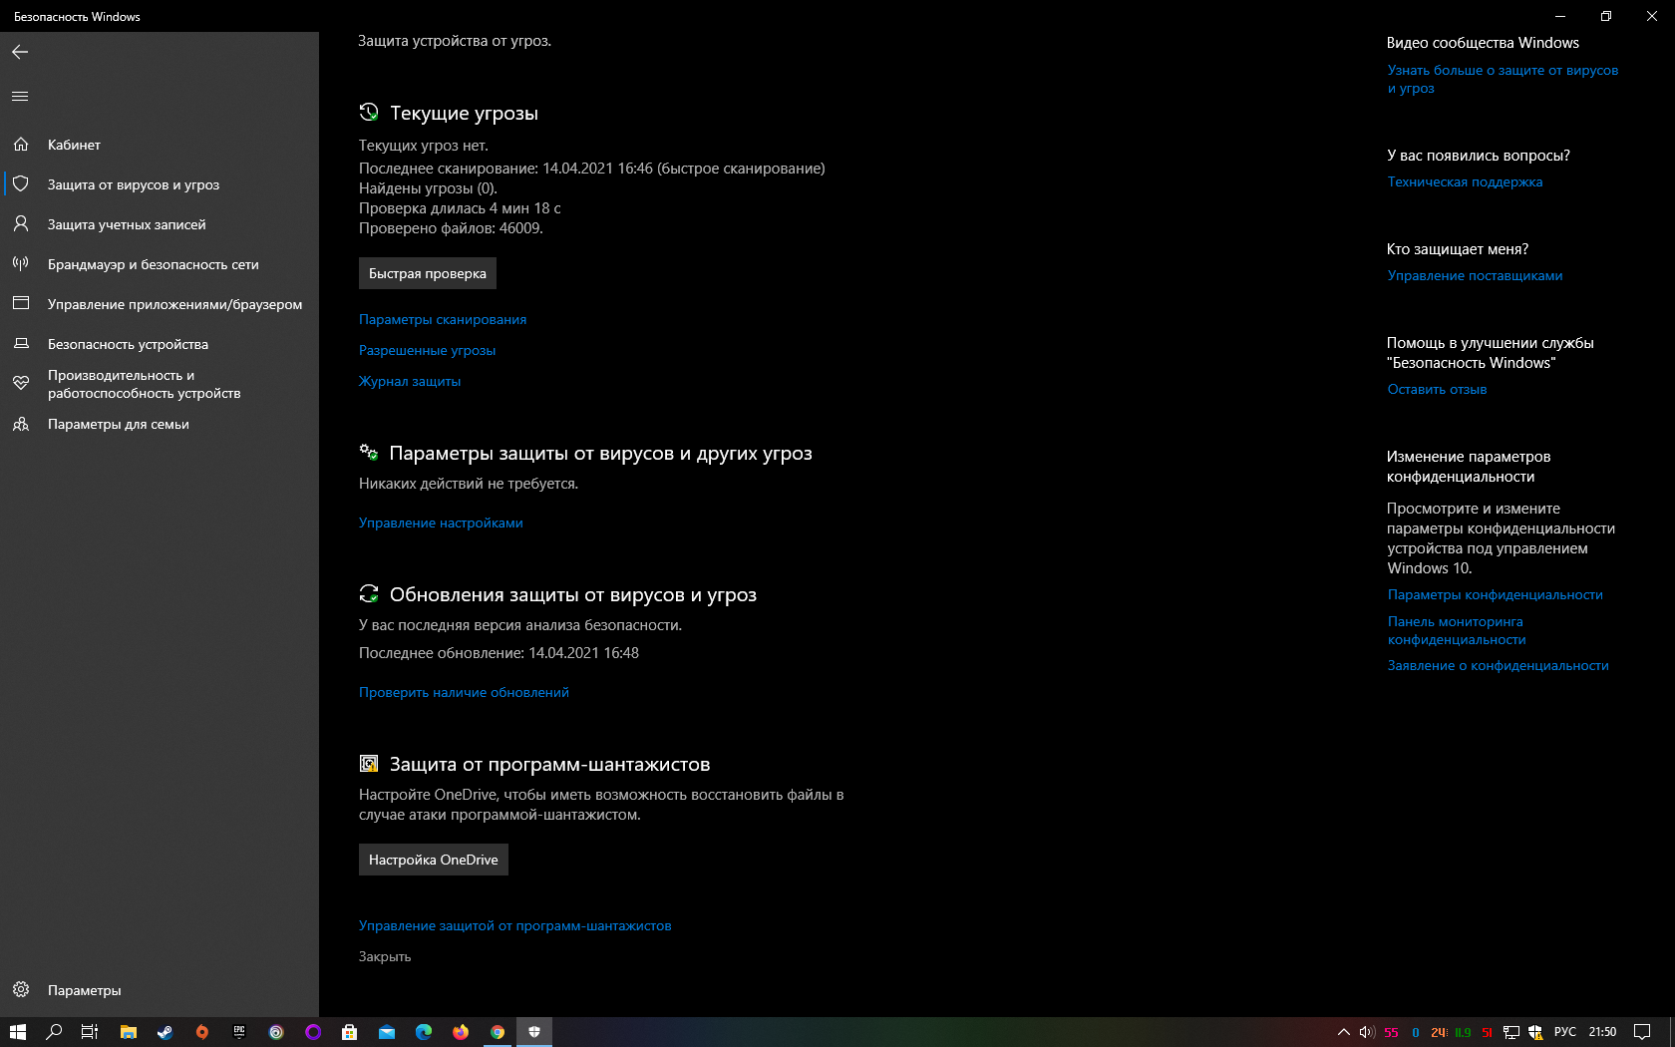Open Производительность и работоспособность устройств
Viewport: 1675px width, 1047px height.
[x=160, y=384]
